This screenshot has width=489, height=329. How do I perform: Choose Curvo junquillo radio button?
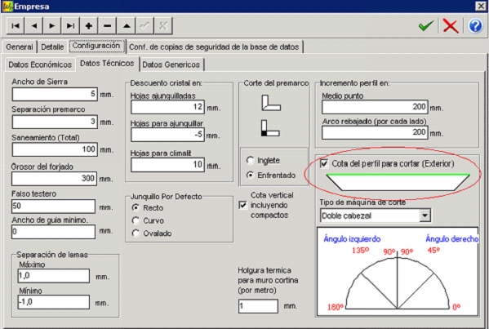pos(136,220)
